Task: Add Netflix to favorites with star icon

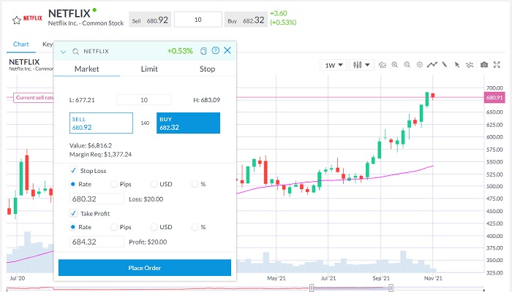Action: click(x=17, y=20)
